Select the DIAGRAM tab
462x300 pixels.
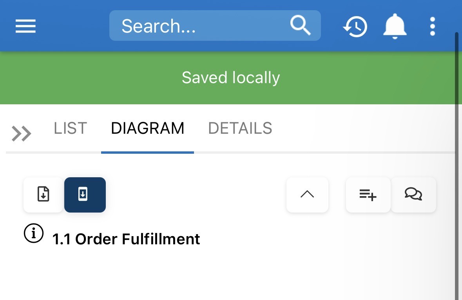pyautogui.click(x=147, y=128)
